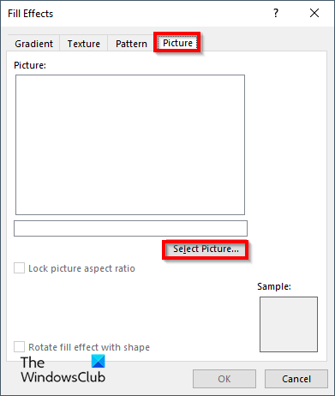Click the blue TheWindowsClub logo icon

click(x=99, y=361)
